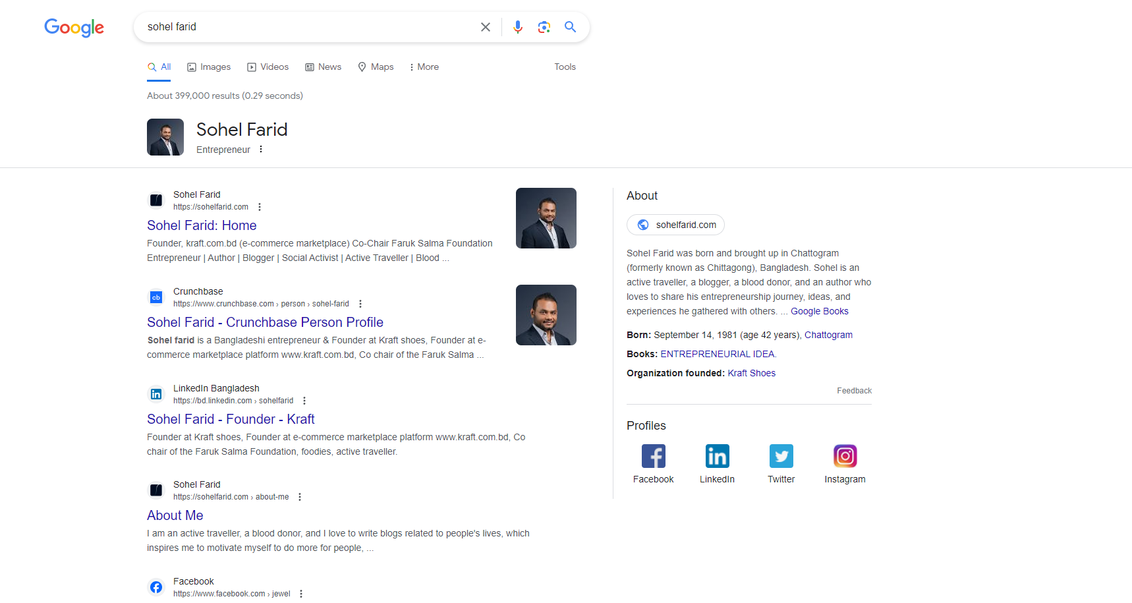Image resolution: width=1132 pixels, height=603 pixels.
Task: Open the Instagram profile icon
Action: [845, 455]
